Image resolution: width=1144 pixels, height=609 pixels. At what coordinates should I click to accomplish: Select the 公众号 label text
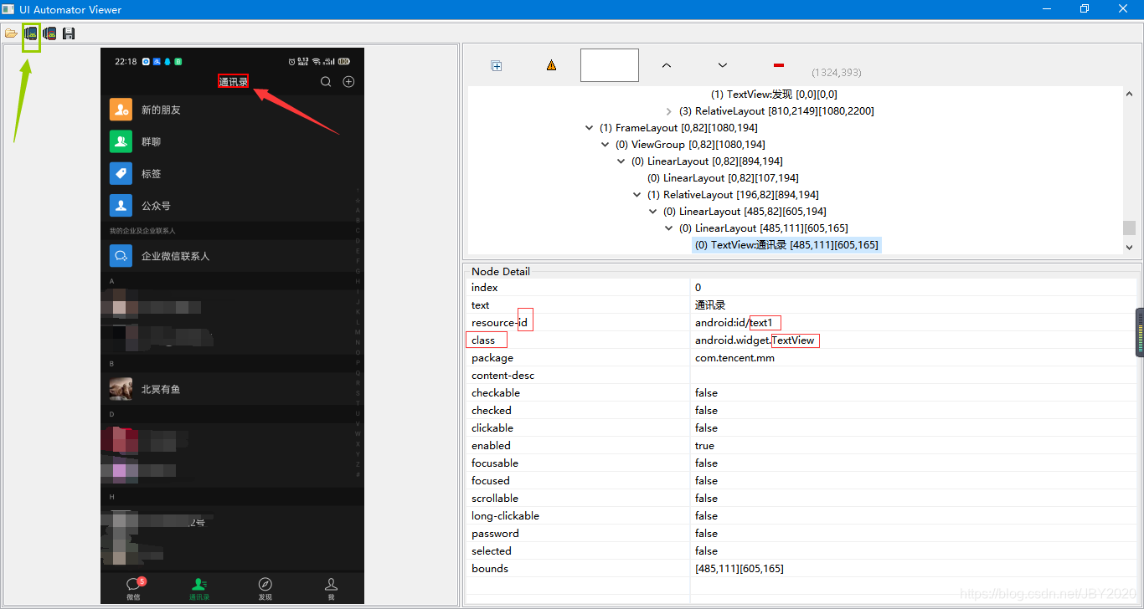click(x=156, y=205)
